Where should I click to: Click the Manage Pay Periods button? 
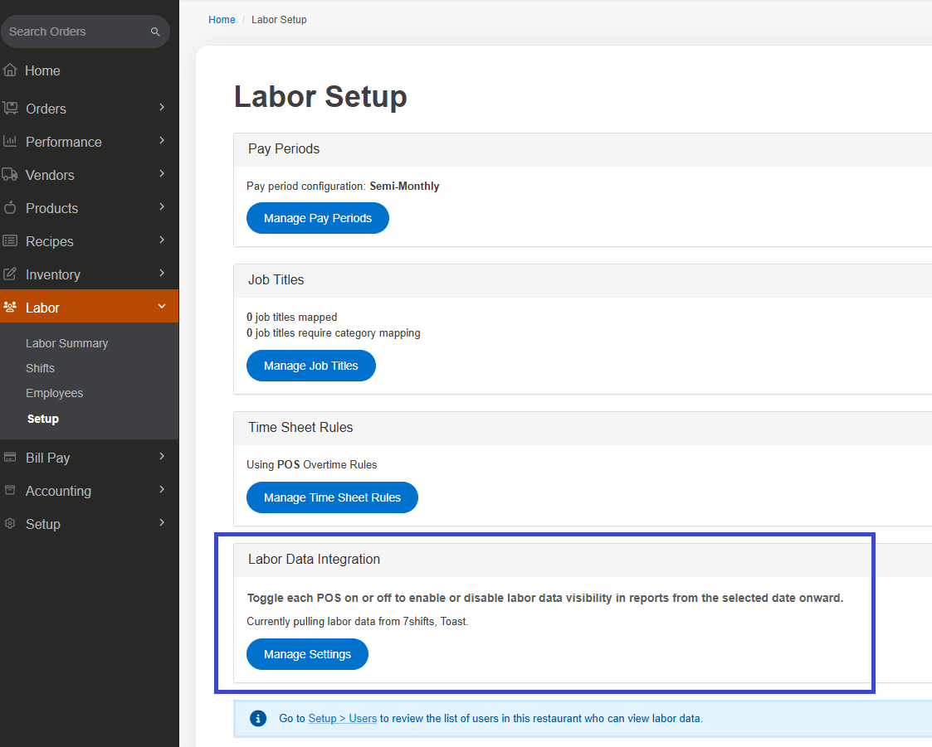pos(317,218)
